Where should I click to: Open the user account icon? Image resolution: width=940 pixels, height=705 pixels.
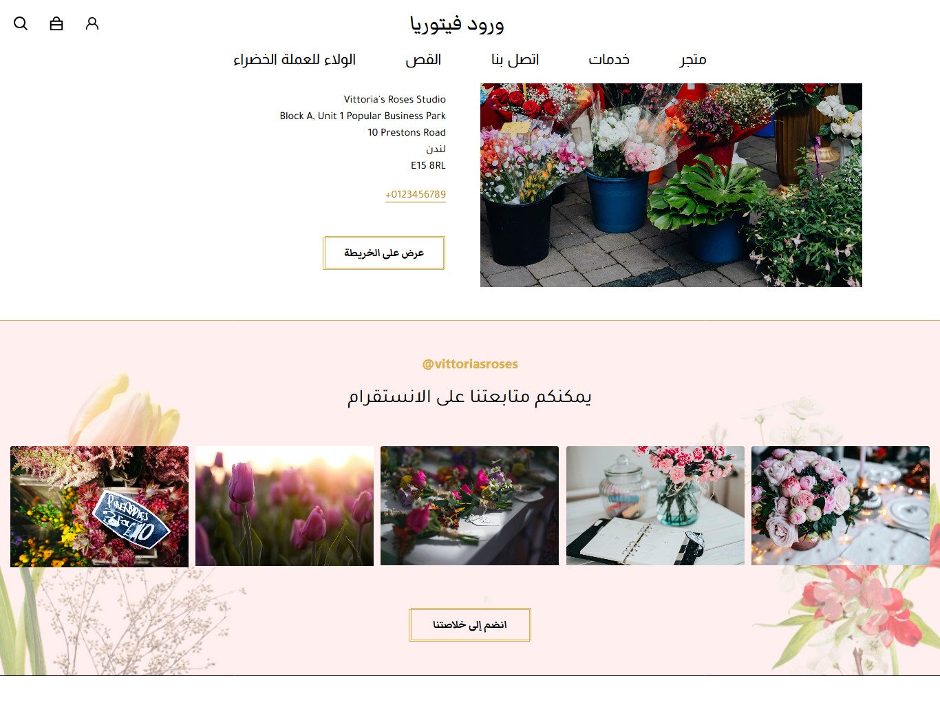click(92, 23)
